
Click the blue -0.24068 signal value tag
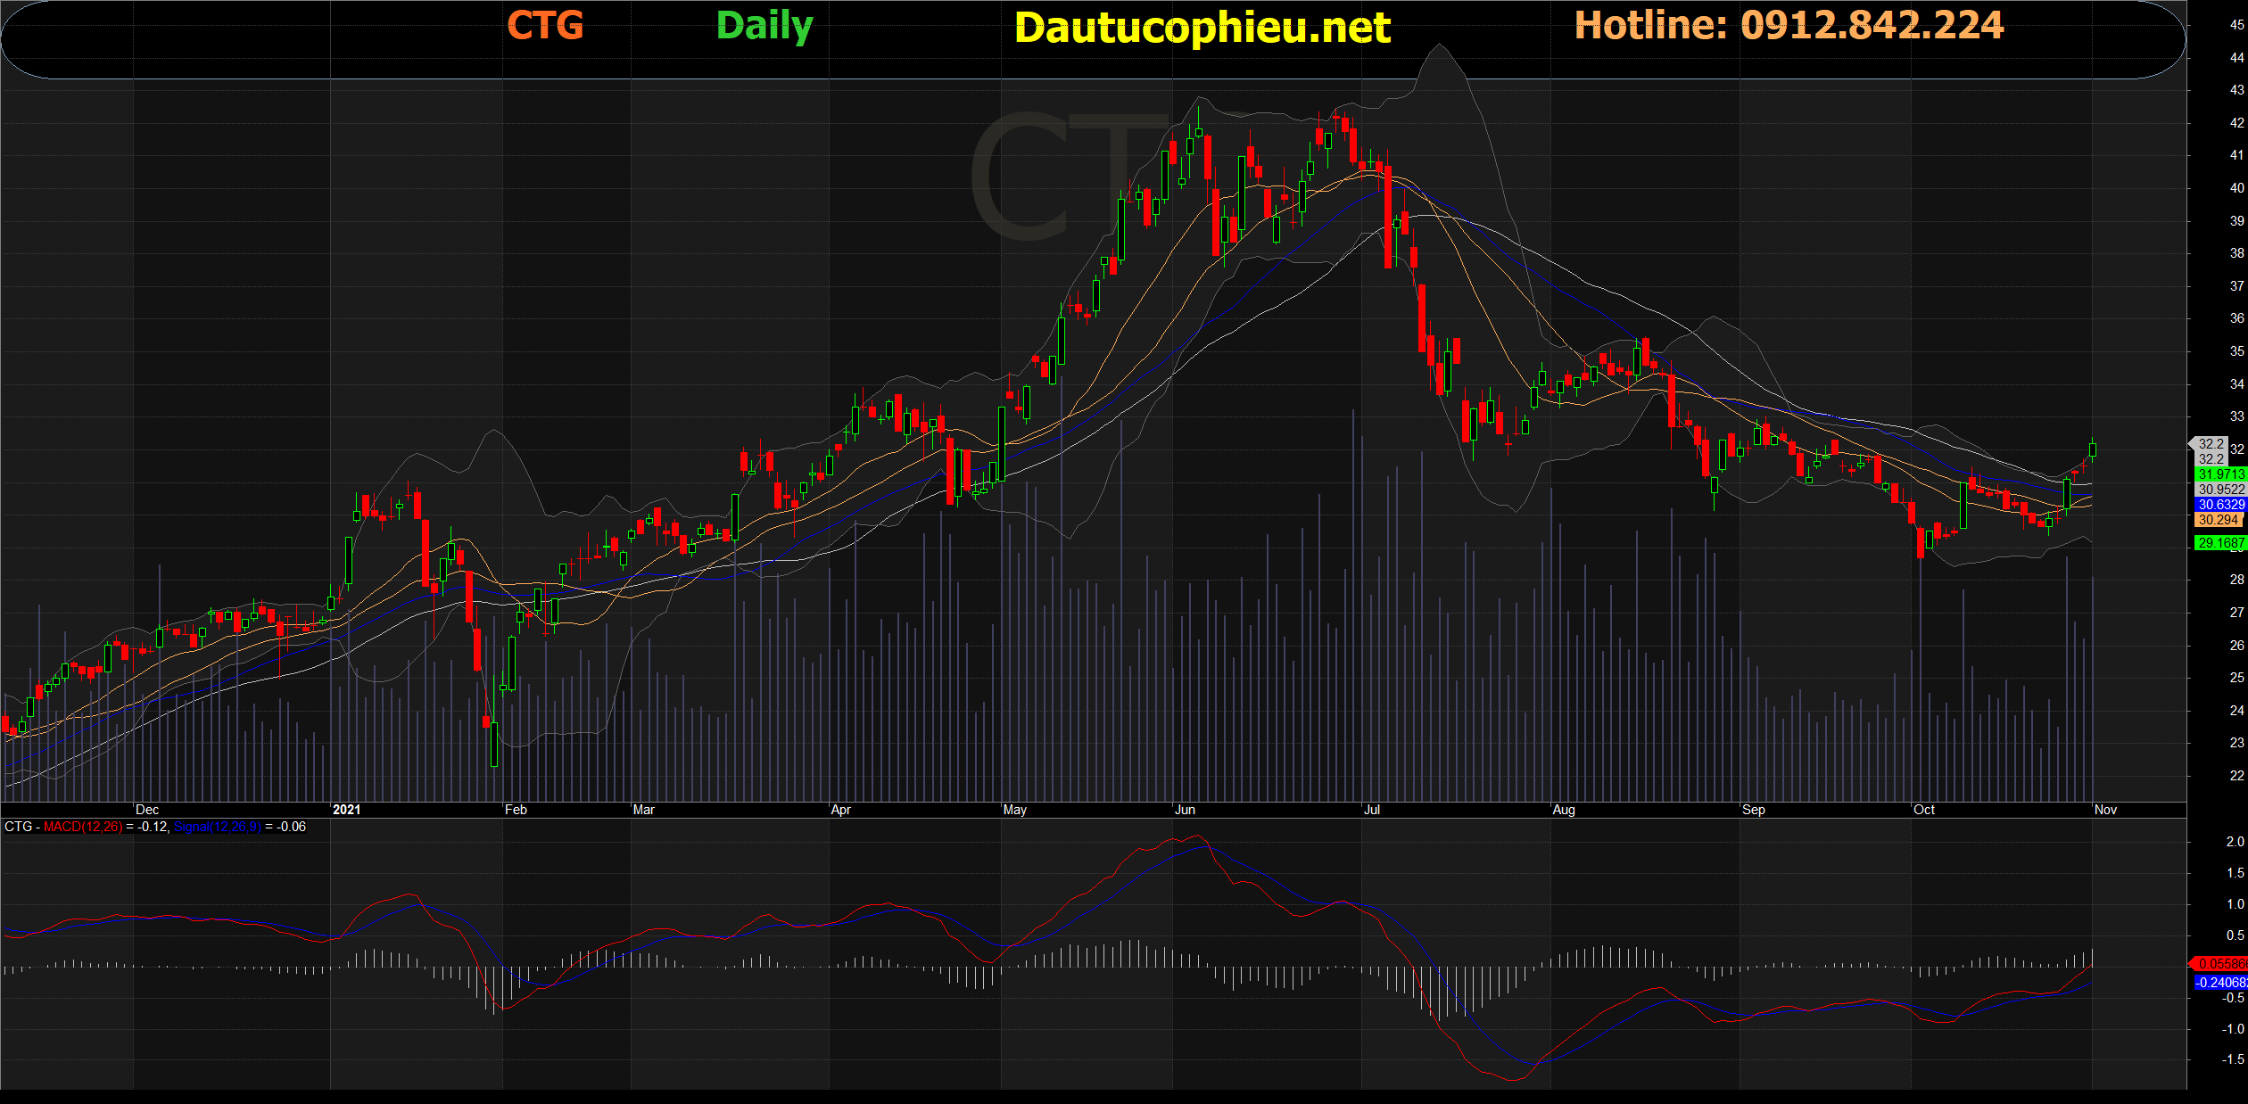tap(2220, 983)
